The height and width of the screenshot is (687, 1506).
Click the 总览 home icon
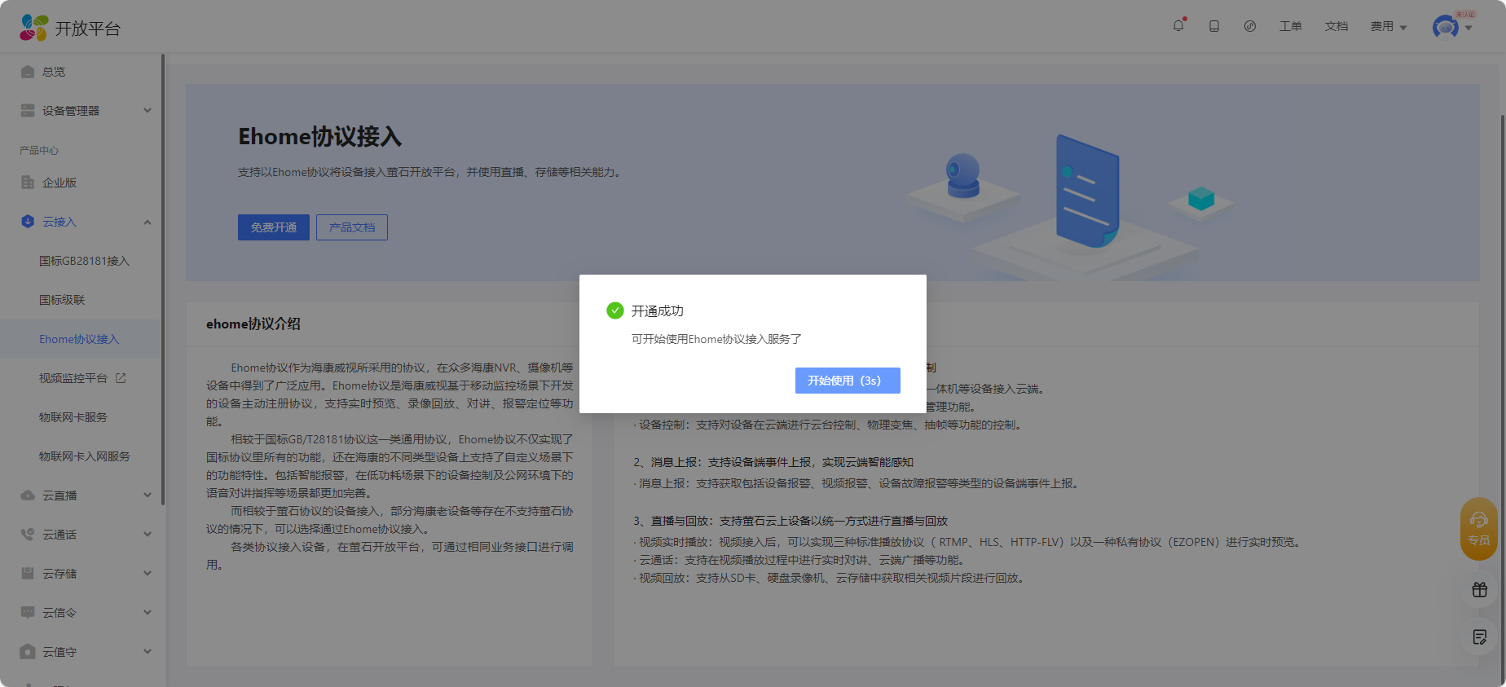tap(28, 72)
